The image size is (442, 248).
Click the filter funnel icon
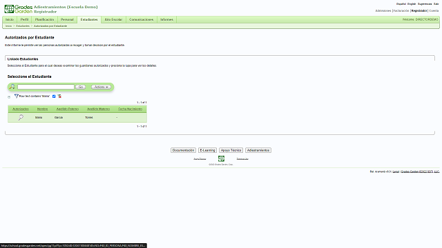coord(17,96)
